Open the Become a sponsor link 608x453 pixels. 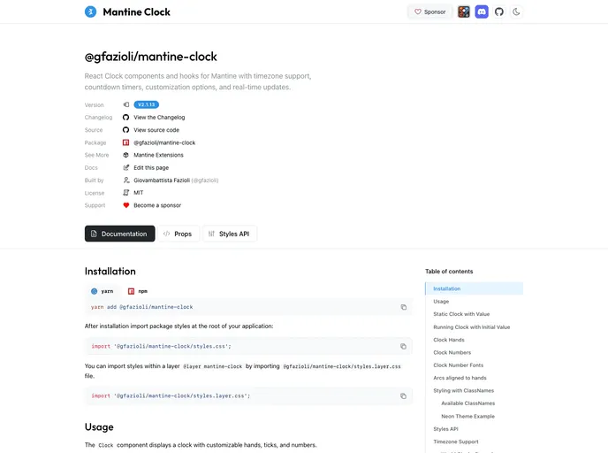coord(157,205)
